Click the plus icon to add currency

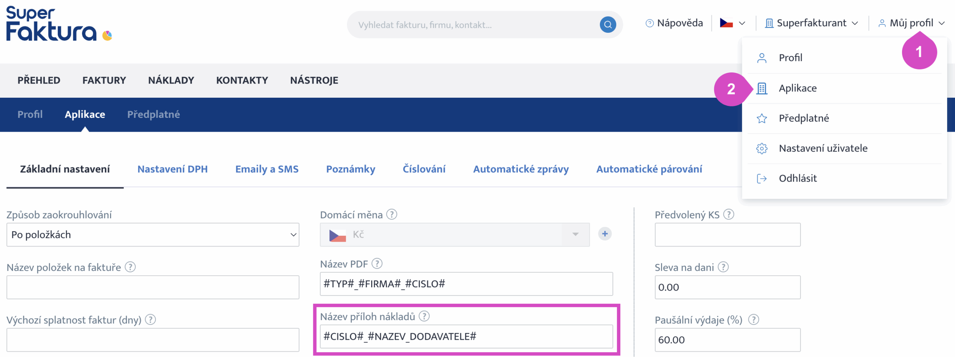coord(605,234)
